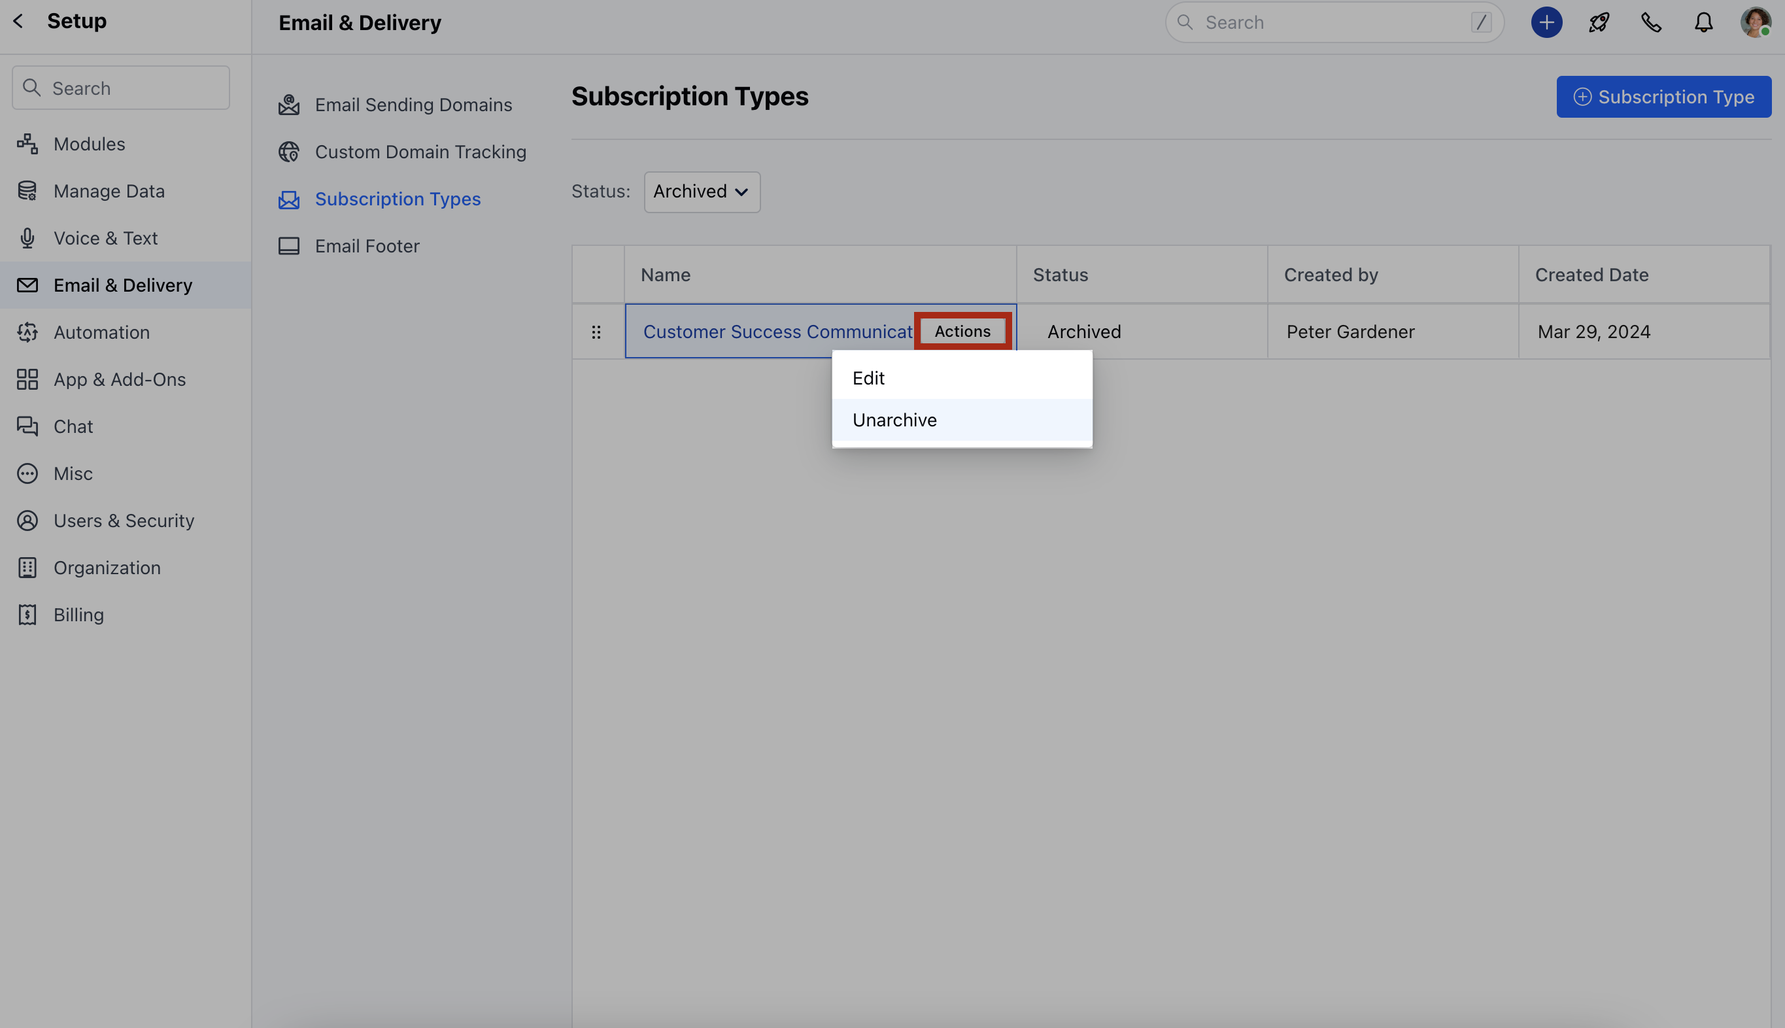This screenshot has width=1785, height=1028.
Task: Click the Actions button in the row
Action: pyautogui.click(x=962, y=331)
